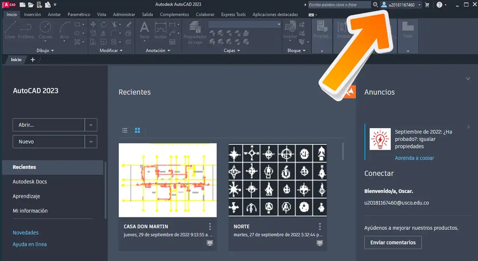
Task: Click the Trim scissors icon
Action: (x=114, y=24)
